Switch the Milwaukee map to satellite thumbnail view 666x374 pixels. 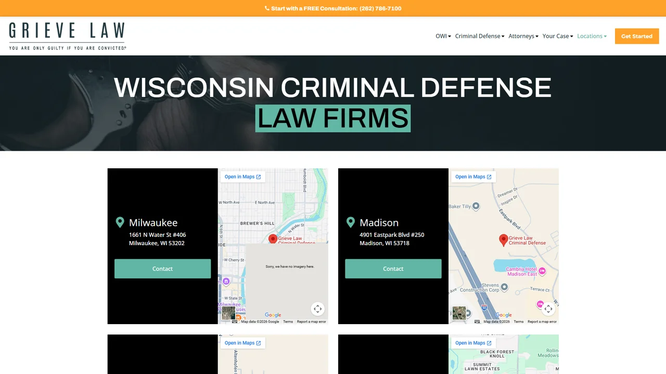click(228, 313)
